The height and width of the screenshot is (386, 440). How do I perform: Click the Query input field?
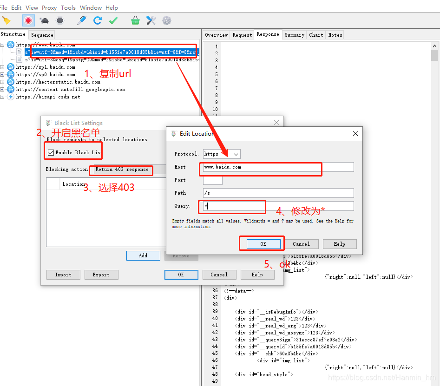pyautogui.click(x=278, y=206)
